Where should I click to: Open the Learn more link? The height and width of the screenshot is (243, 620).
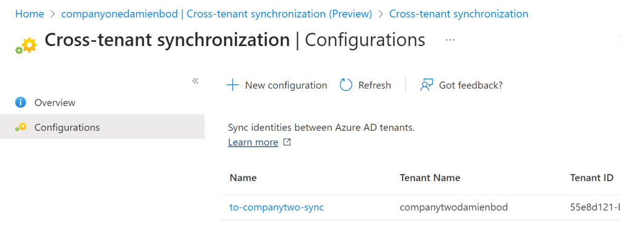252,142
